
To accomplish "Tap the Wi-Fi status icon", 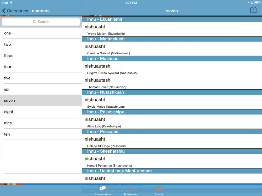I will click(11, 3).
